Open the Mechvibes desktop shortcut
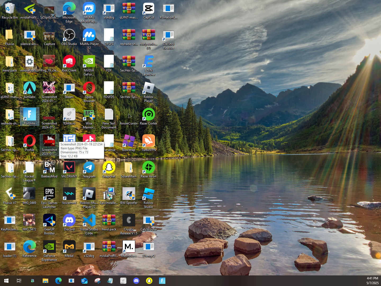 pyautogui.click(x=129, y=249)
